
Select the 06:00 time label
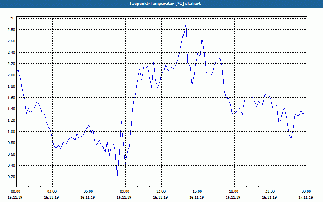click(89, 191)
